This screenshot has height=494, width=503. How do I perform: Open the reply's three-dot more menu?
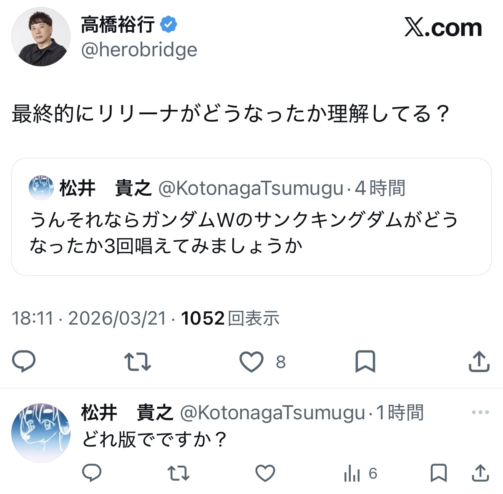pos(480,413)
